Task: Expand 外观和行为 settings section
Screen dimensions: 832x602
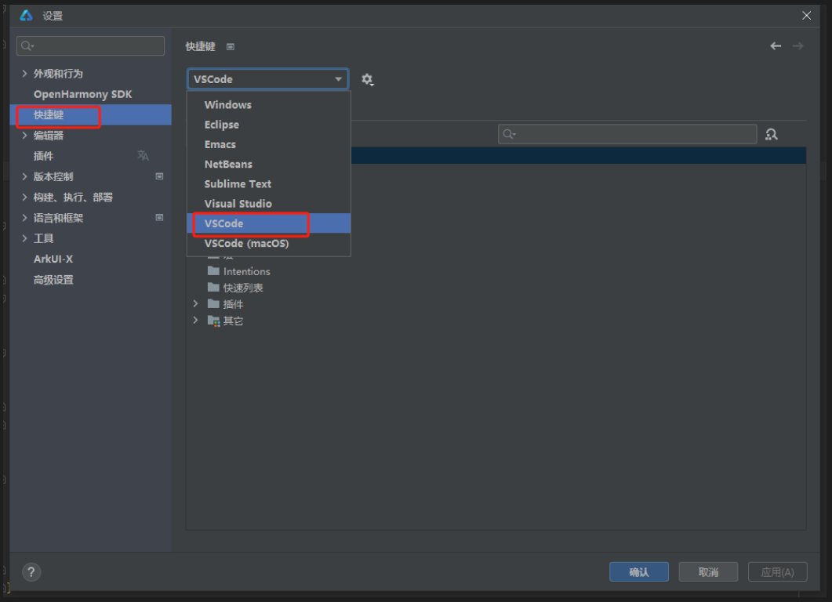Action: pos(24,73)
